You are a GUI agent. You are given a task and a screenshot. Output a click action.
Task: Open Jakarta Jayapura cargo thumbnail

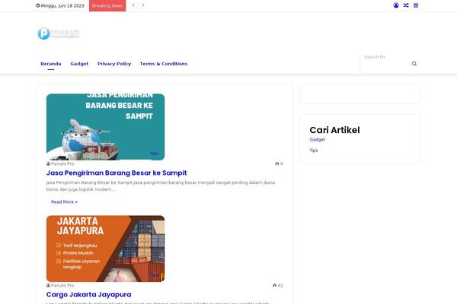(x=106, y=249)
